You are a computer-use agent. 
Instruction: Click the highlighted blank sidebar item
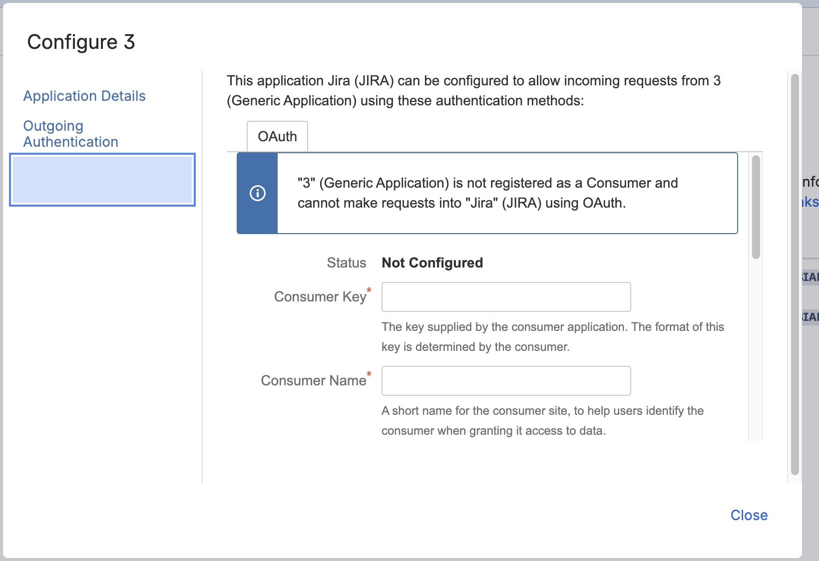click(102, 180)
